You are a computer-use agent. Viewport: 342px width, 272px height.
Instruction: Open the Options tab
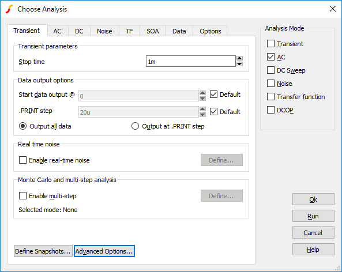click(211, 31)
